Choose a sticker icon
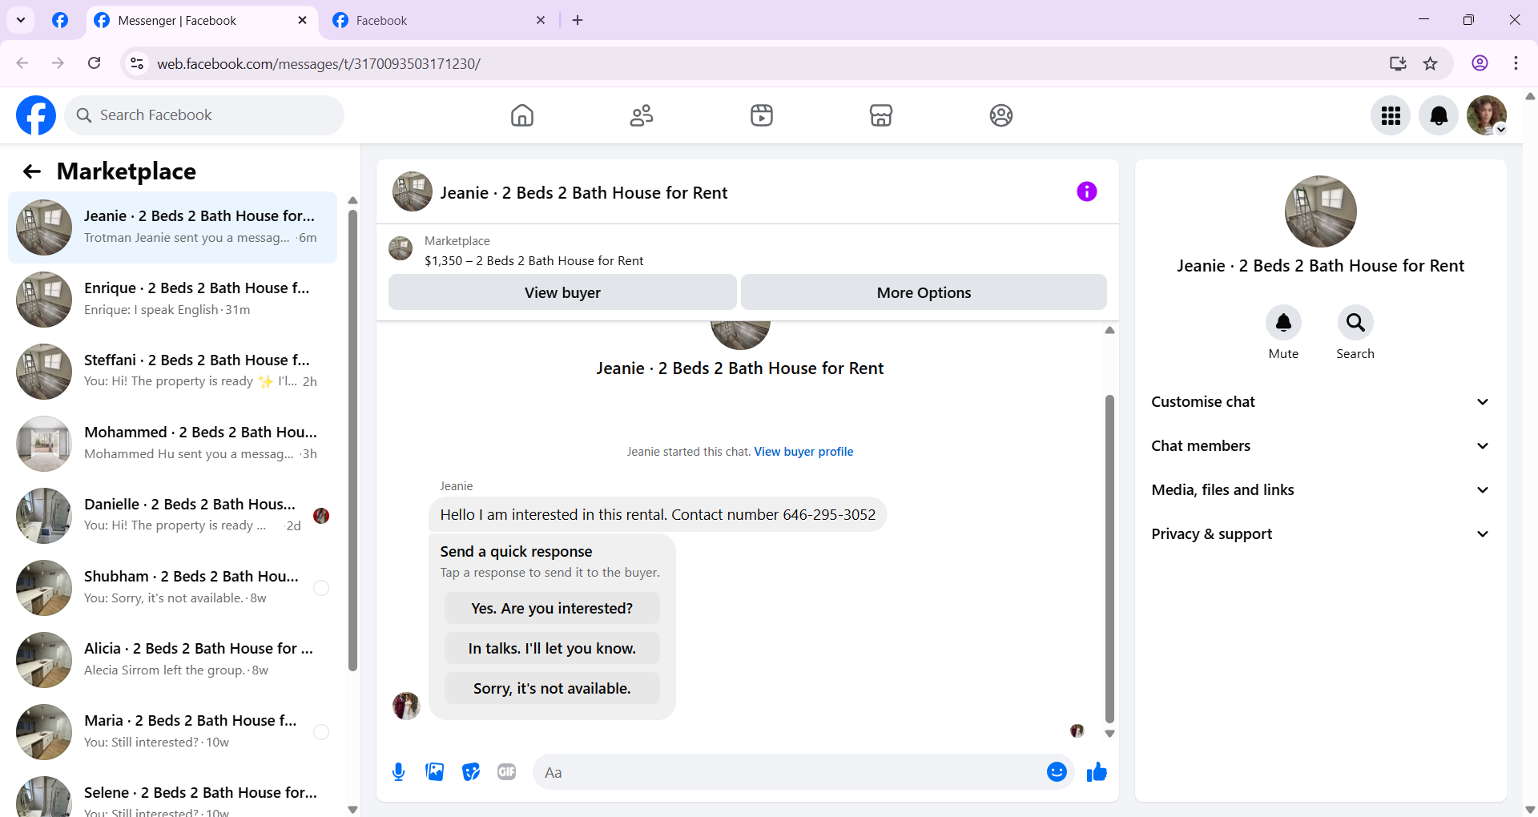 coord(471,772)
